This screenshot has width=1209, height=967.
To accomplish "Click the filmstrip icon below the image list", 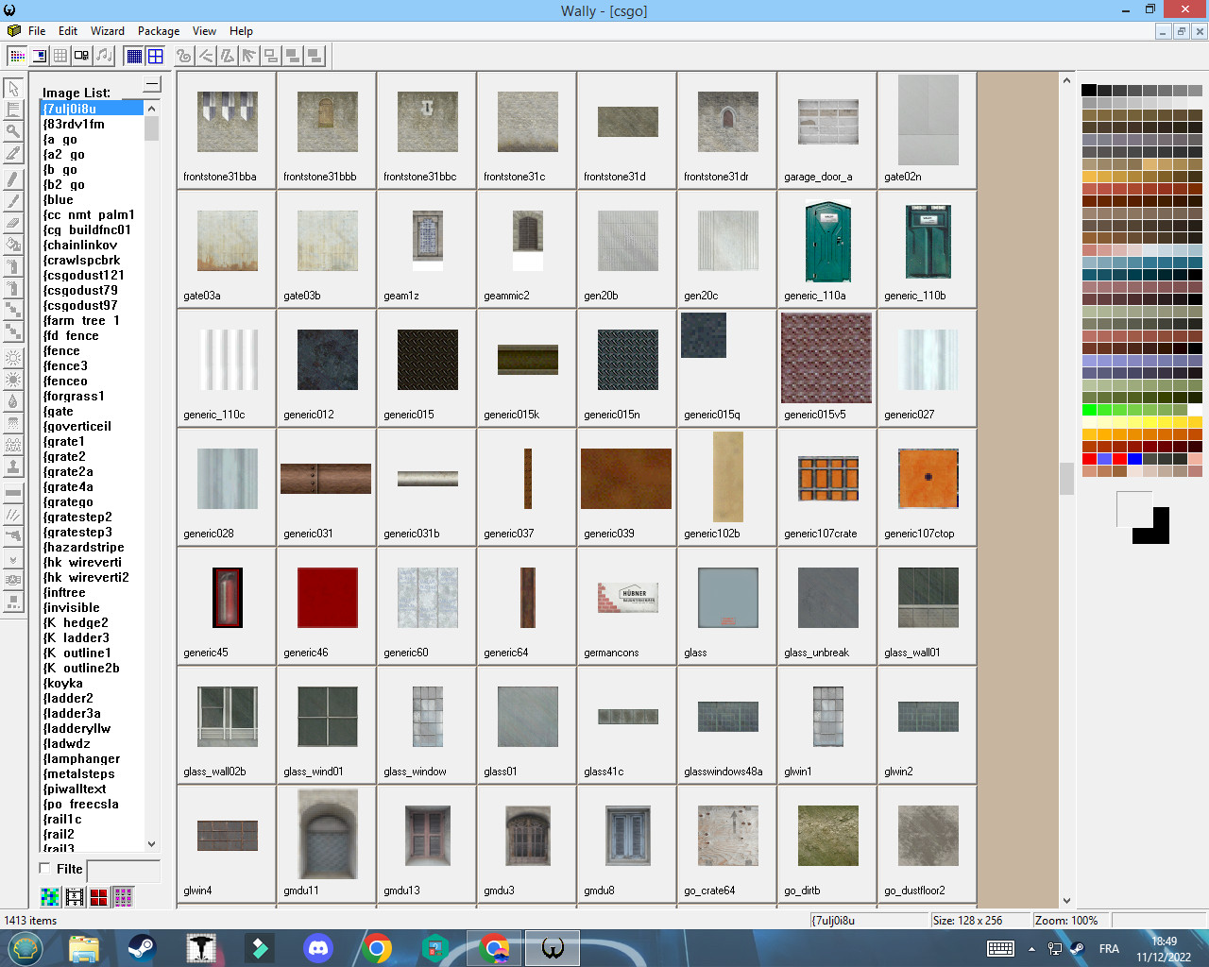I will click(75, 897).
